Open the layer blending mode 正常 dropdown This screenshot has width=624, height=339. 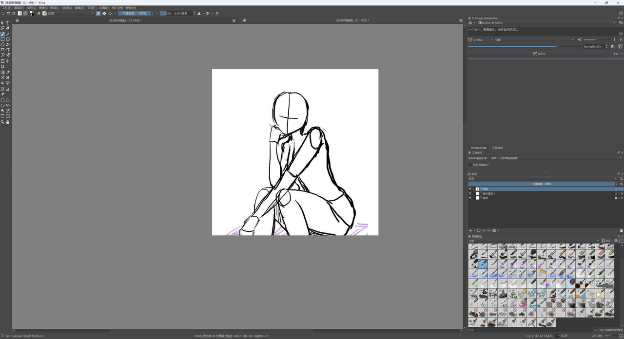tap(541, 179)
